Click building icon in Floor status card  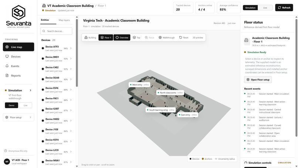coord(247,41)
